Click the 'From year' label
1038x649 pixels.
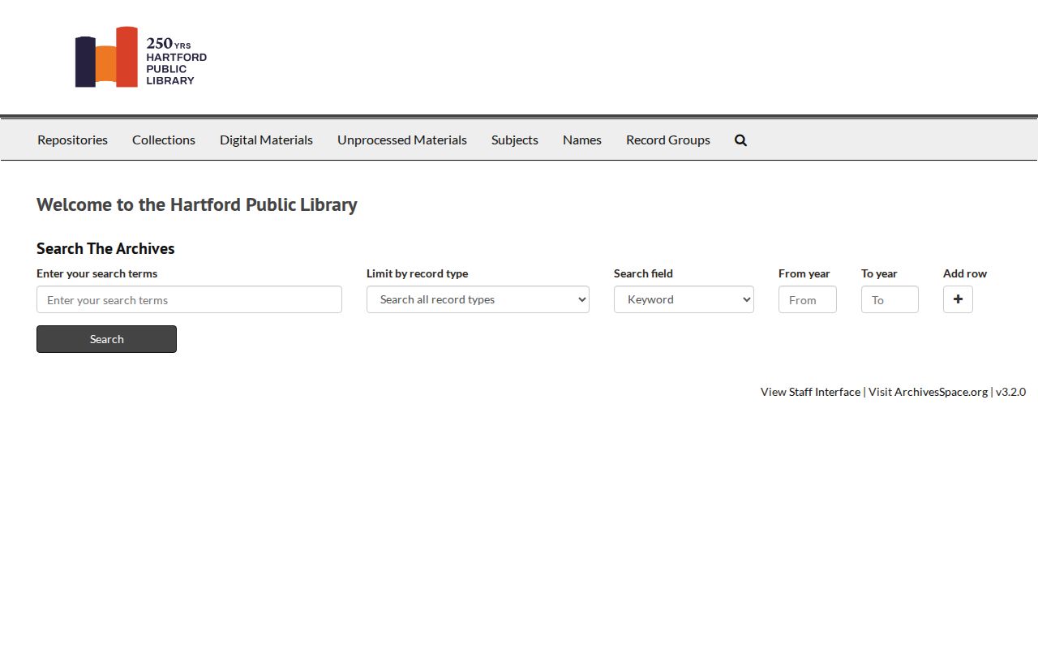pos(804,273)
